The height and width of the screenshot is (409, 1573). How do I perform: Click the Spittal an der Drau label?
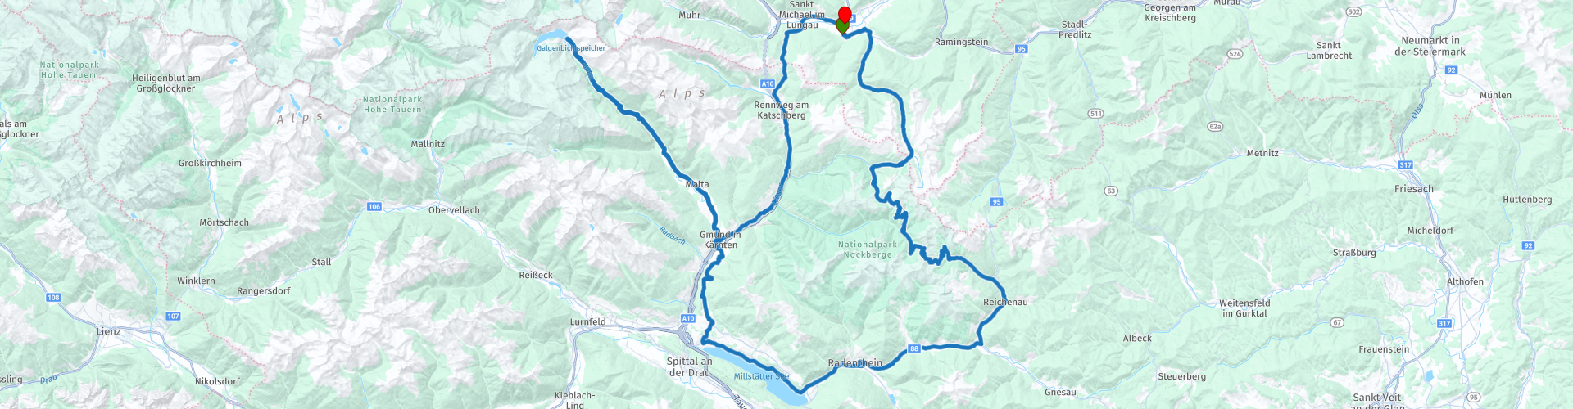(689, 366)
